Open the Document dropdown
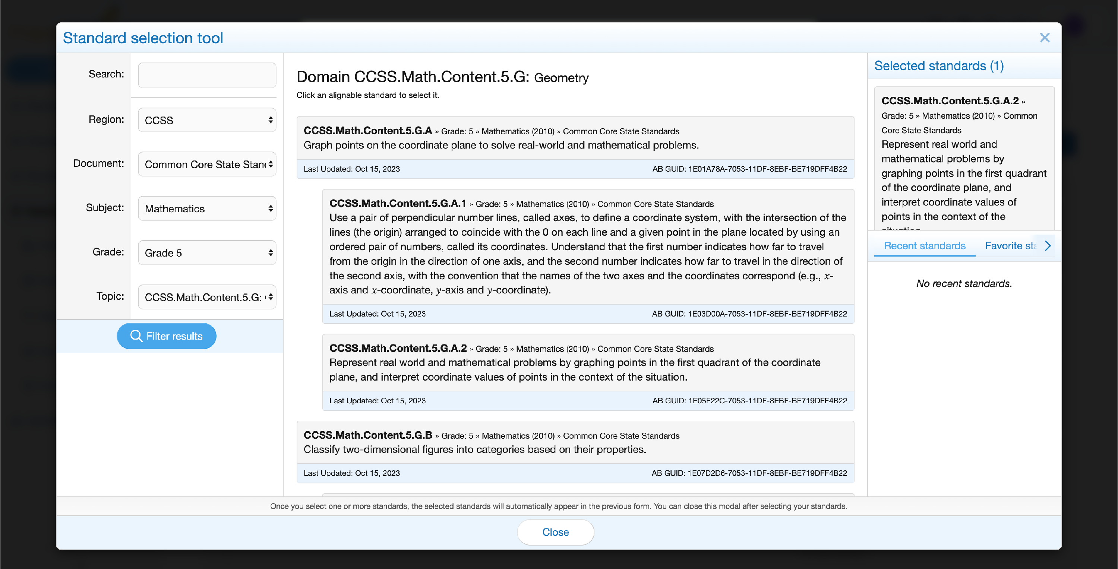The width and height of the screenshot is (1118, 569). pos(207,164)
